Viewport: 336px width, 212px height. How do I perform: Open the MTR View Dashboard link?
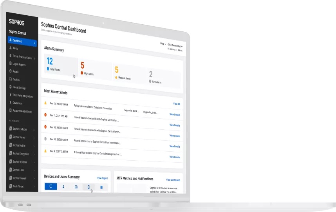[x=173, y=180]
